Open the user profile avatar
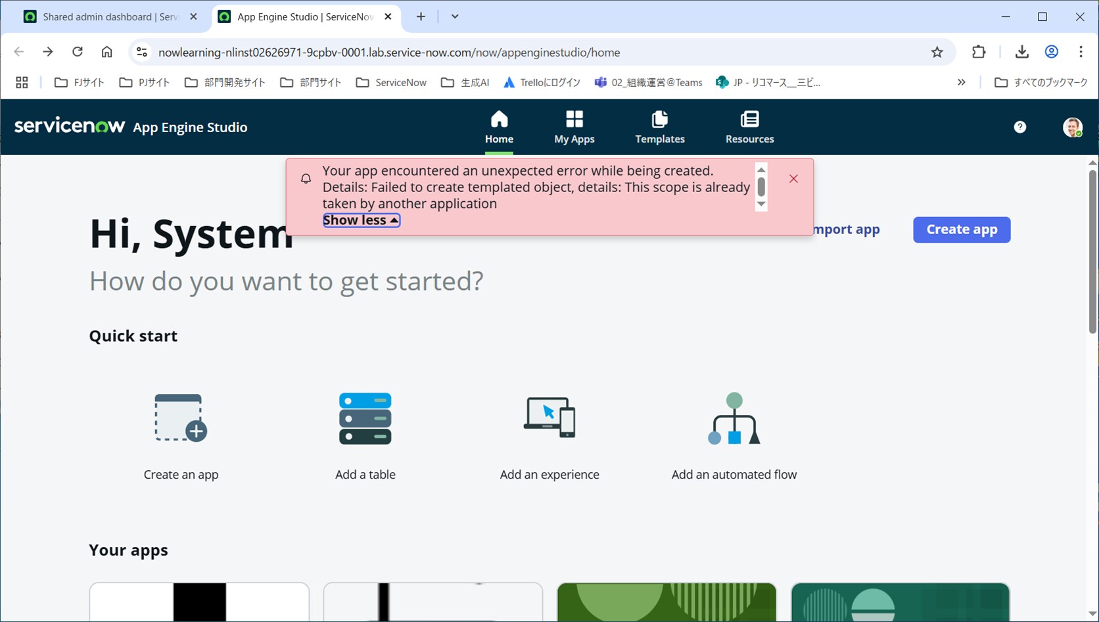Screen dimensions: 1099x622 pyautogui.click(x=1073, y=127)
